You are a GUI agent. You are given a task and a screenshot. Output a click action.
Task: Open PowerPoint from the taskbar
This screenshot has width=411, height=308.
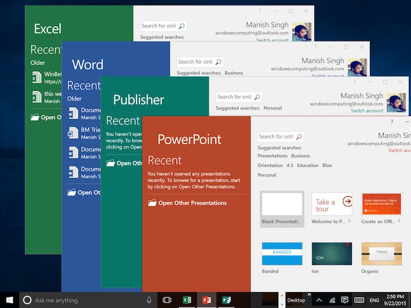point(206,300)
